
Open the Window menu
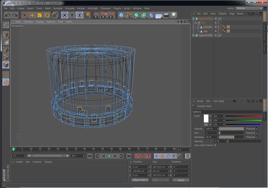coord(137,9)
